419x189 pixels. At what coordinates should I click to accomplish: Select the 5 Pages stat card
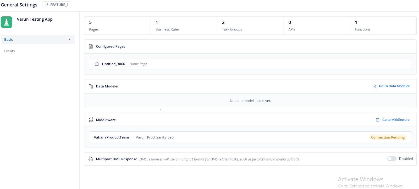117,26
